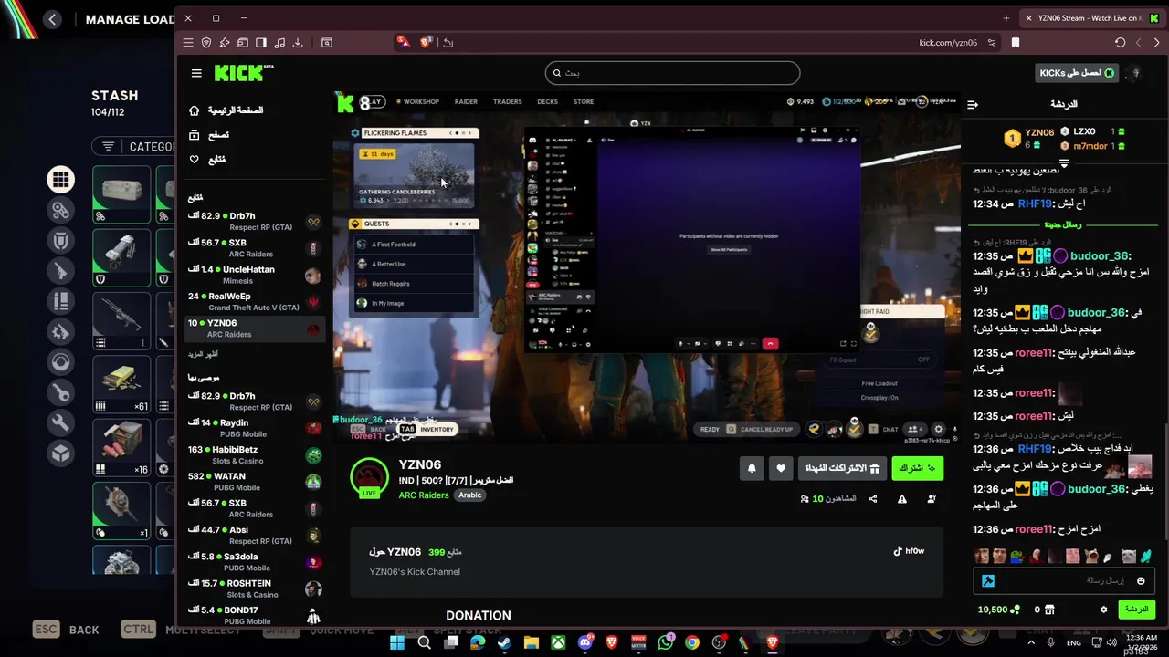Viewport: 1169px width, 657px height.
Task: Open Sa3dola PUBG Mobile channel
Action: point(255,561)
